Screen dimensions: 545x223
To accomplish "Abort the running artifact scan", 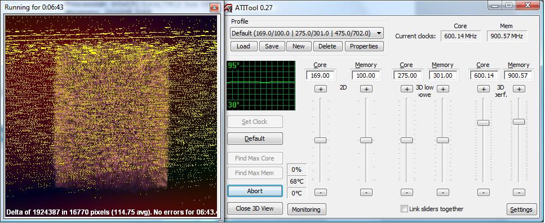I will point(255,191).
